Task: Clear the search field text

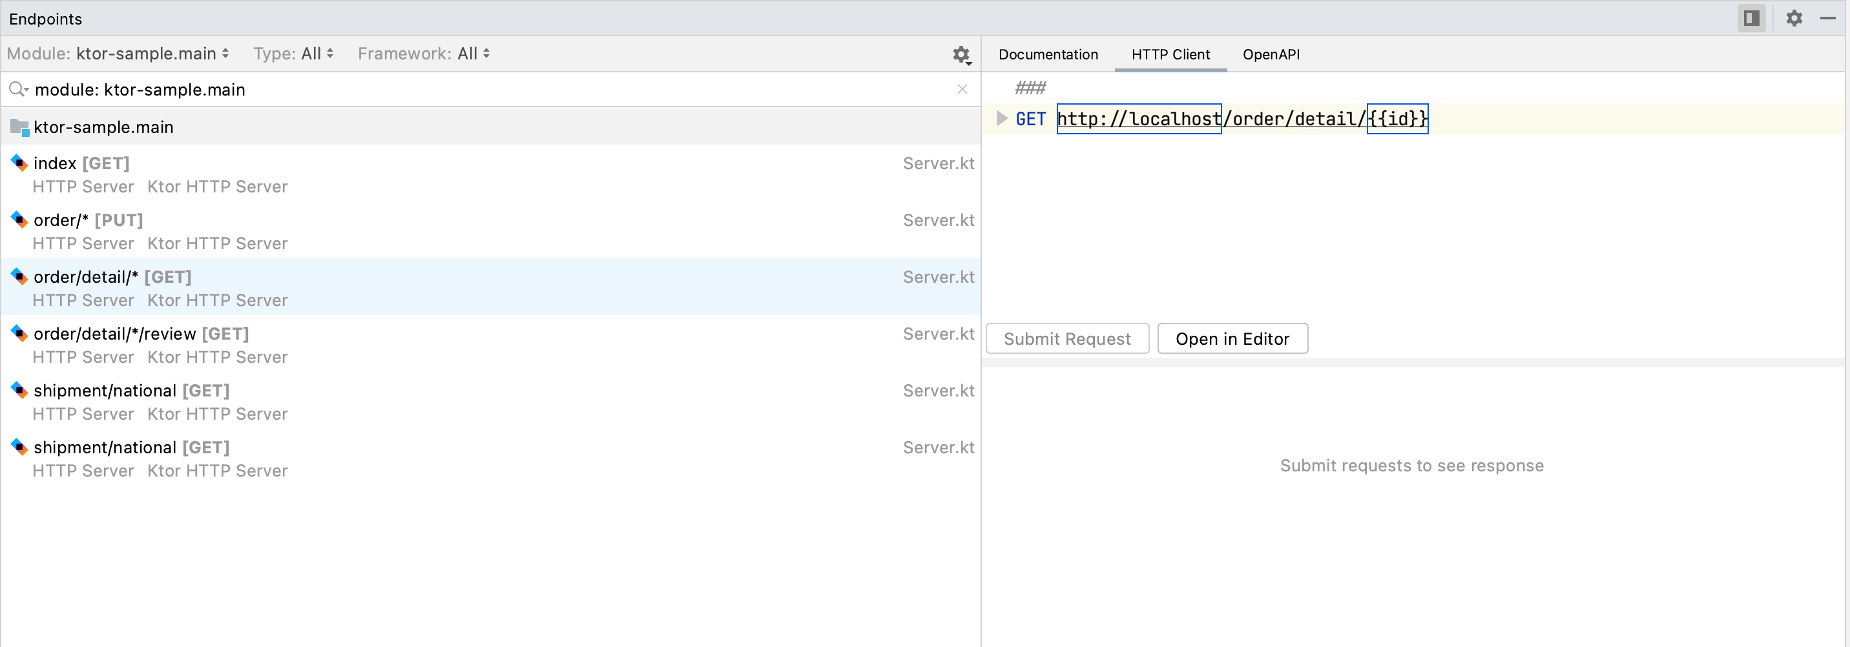Action: click(962, 89)
